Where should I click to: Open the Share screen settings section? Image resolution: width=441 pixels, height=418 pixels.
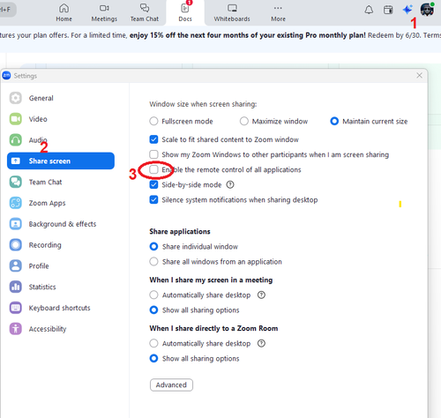tap(61, 160)
